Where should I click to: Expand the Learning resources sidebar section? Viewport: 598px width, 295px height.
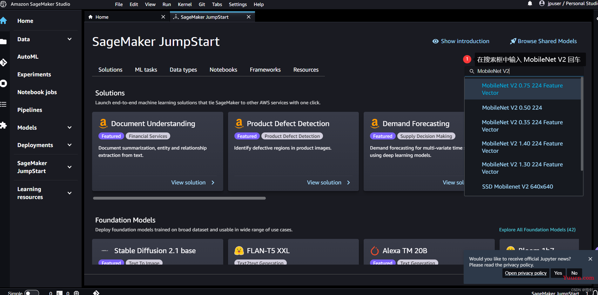(x=70, y=193)
